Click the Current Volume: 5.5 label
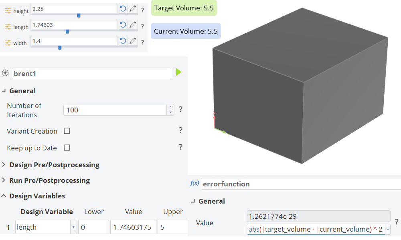 pos(185,31)
